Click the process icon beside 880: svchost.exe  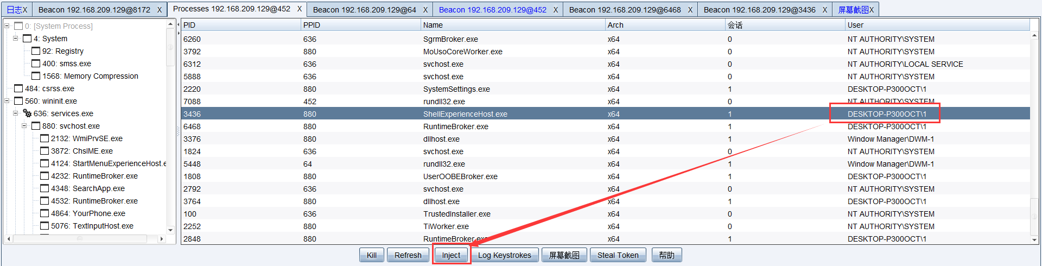(36, 126)
